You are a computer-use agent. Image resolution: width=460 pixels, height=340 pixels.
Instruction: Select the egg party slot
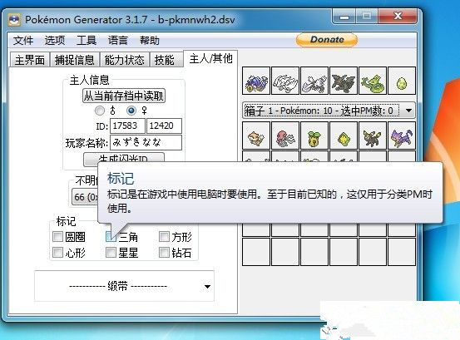tap(402, 81)
